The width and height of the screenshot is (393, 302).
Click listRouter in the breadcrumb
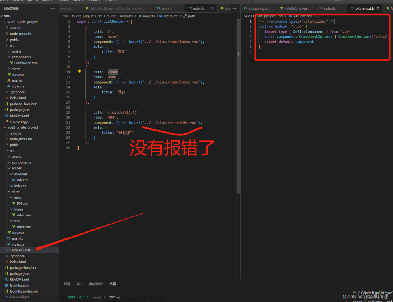171,16
